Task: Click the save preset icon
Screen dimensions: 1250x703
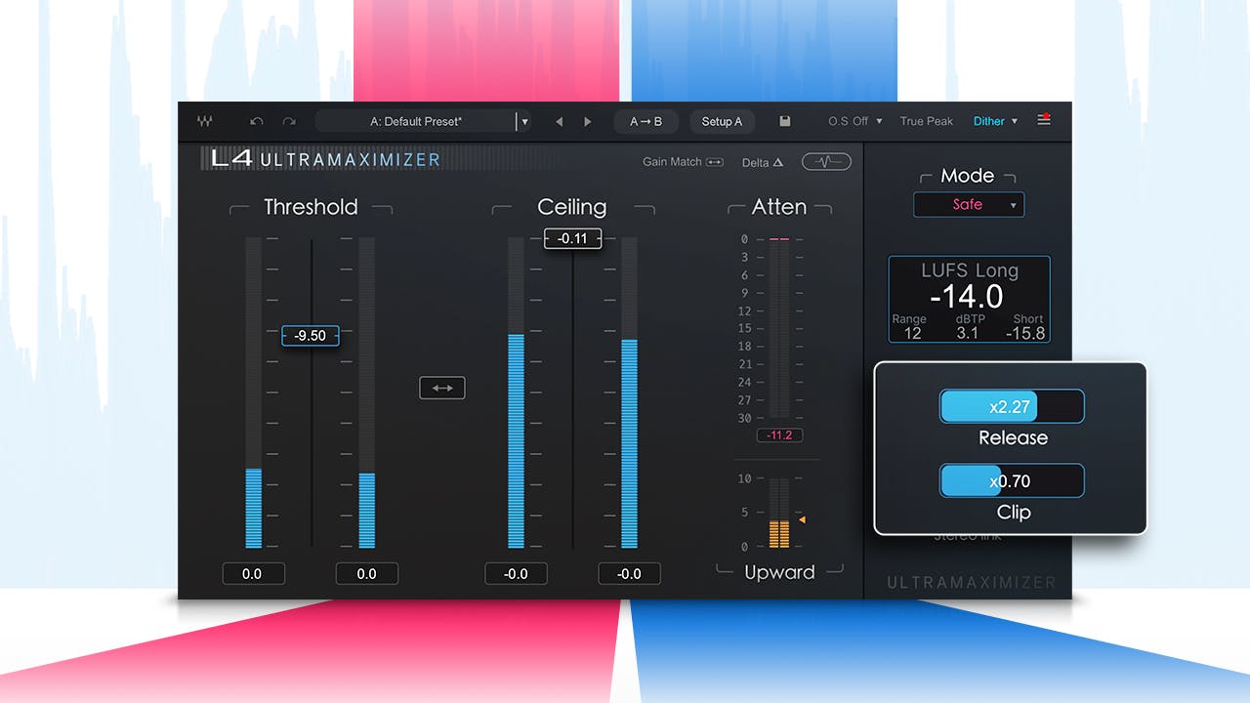Action: pyautogui.click(x=785, y=120)
